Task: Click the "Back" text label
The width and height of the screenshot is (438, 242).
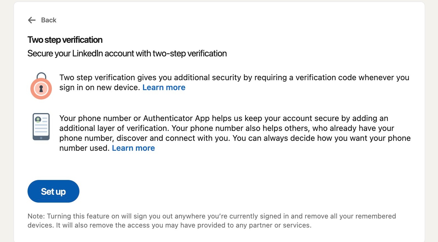Action: pyautogui.click(x=49, y=20)
